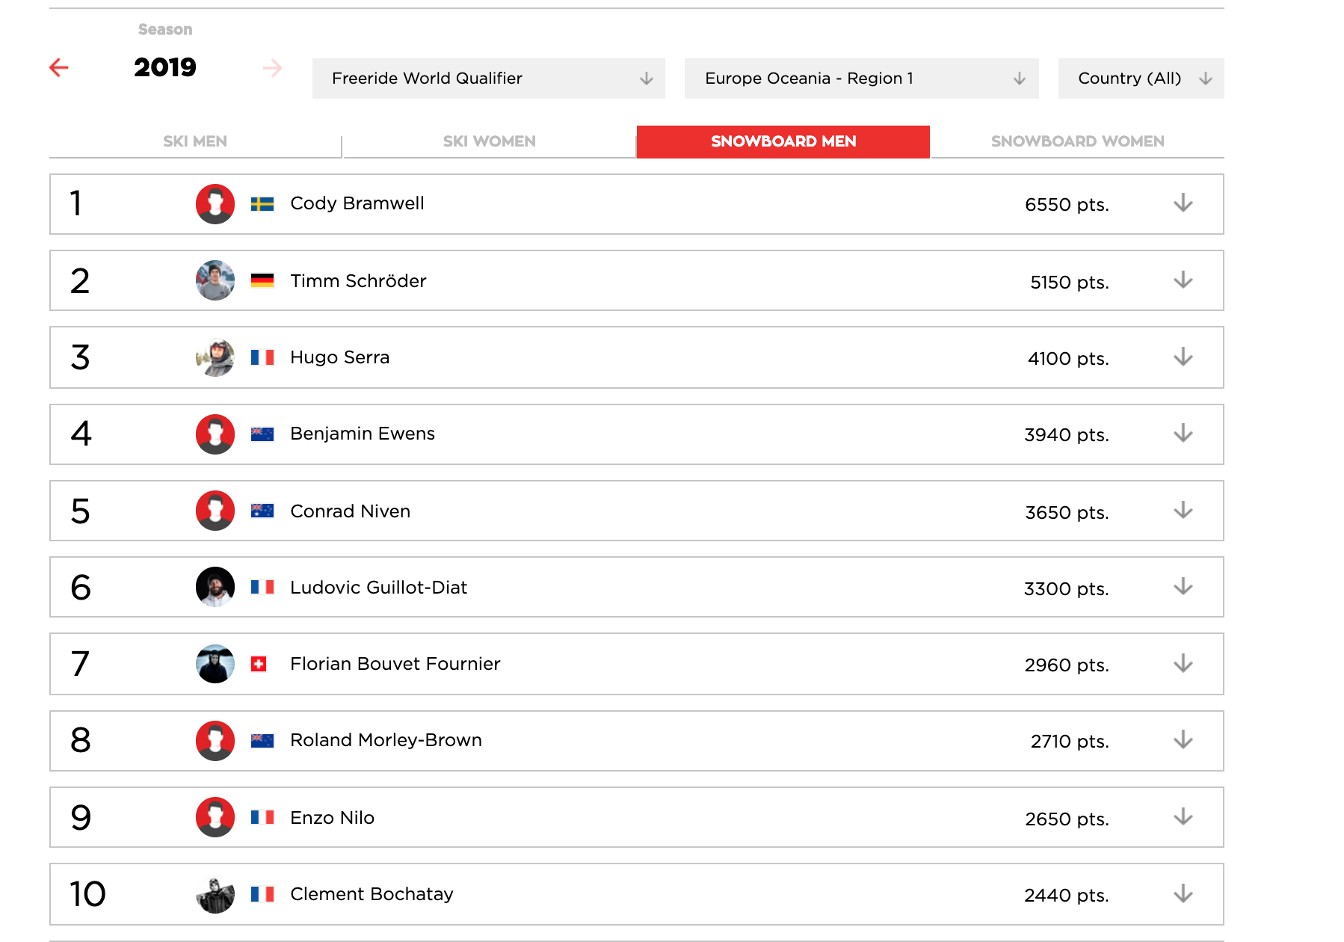Click Clement Bochatay's profile photo
Viewport: 1344px width, 942px height.
point(215,894)
